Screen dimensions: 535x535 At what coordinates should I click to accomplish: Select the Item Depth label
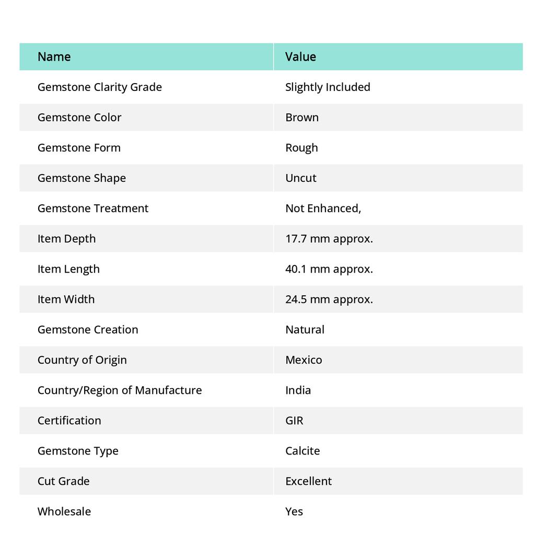[67, 239]
